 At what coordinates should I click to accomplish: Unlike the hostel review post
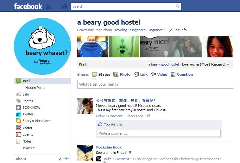click(100, 116)
